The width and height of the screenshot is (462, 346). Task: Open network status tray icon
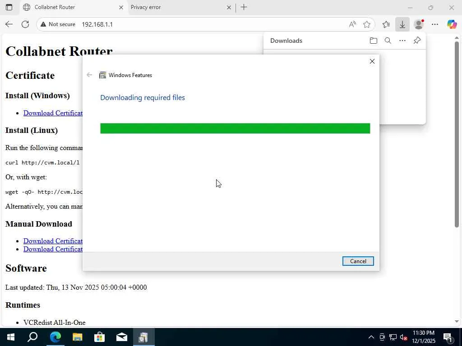point(393,337)
